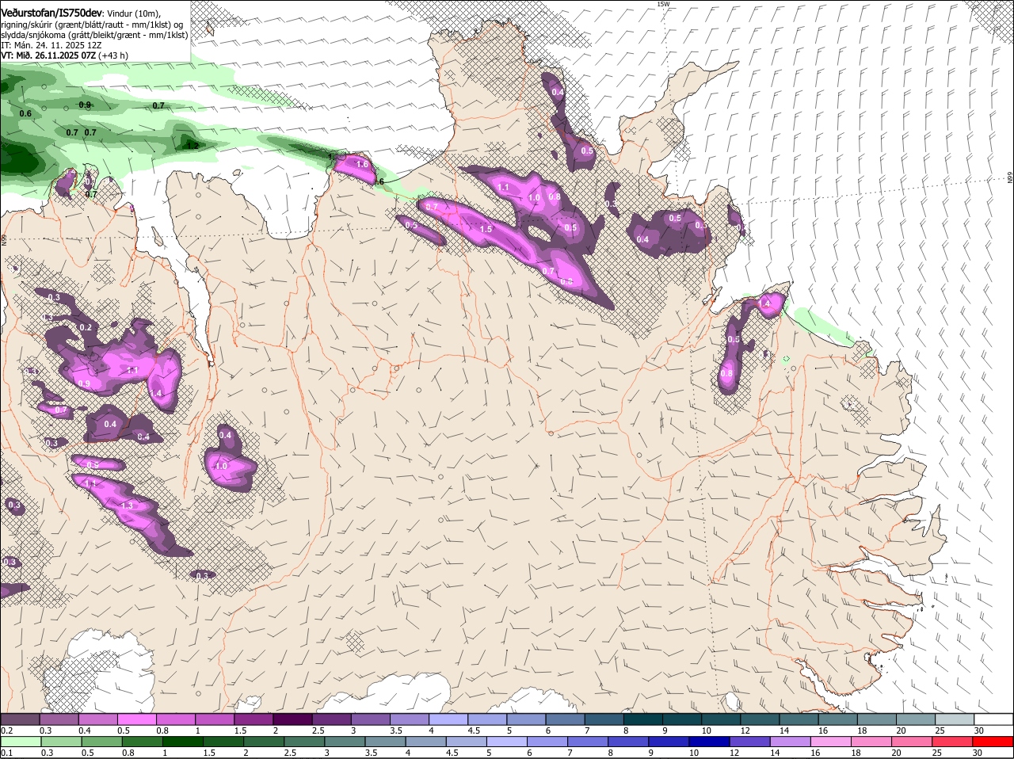Screen dimensions: 1014x759
Task: Click the bright red 30 swatch in lower legend
Action: pyautogui.click(x=993, y=742)
